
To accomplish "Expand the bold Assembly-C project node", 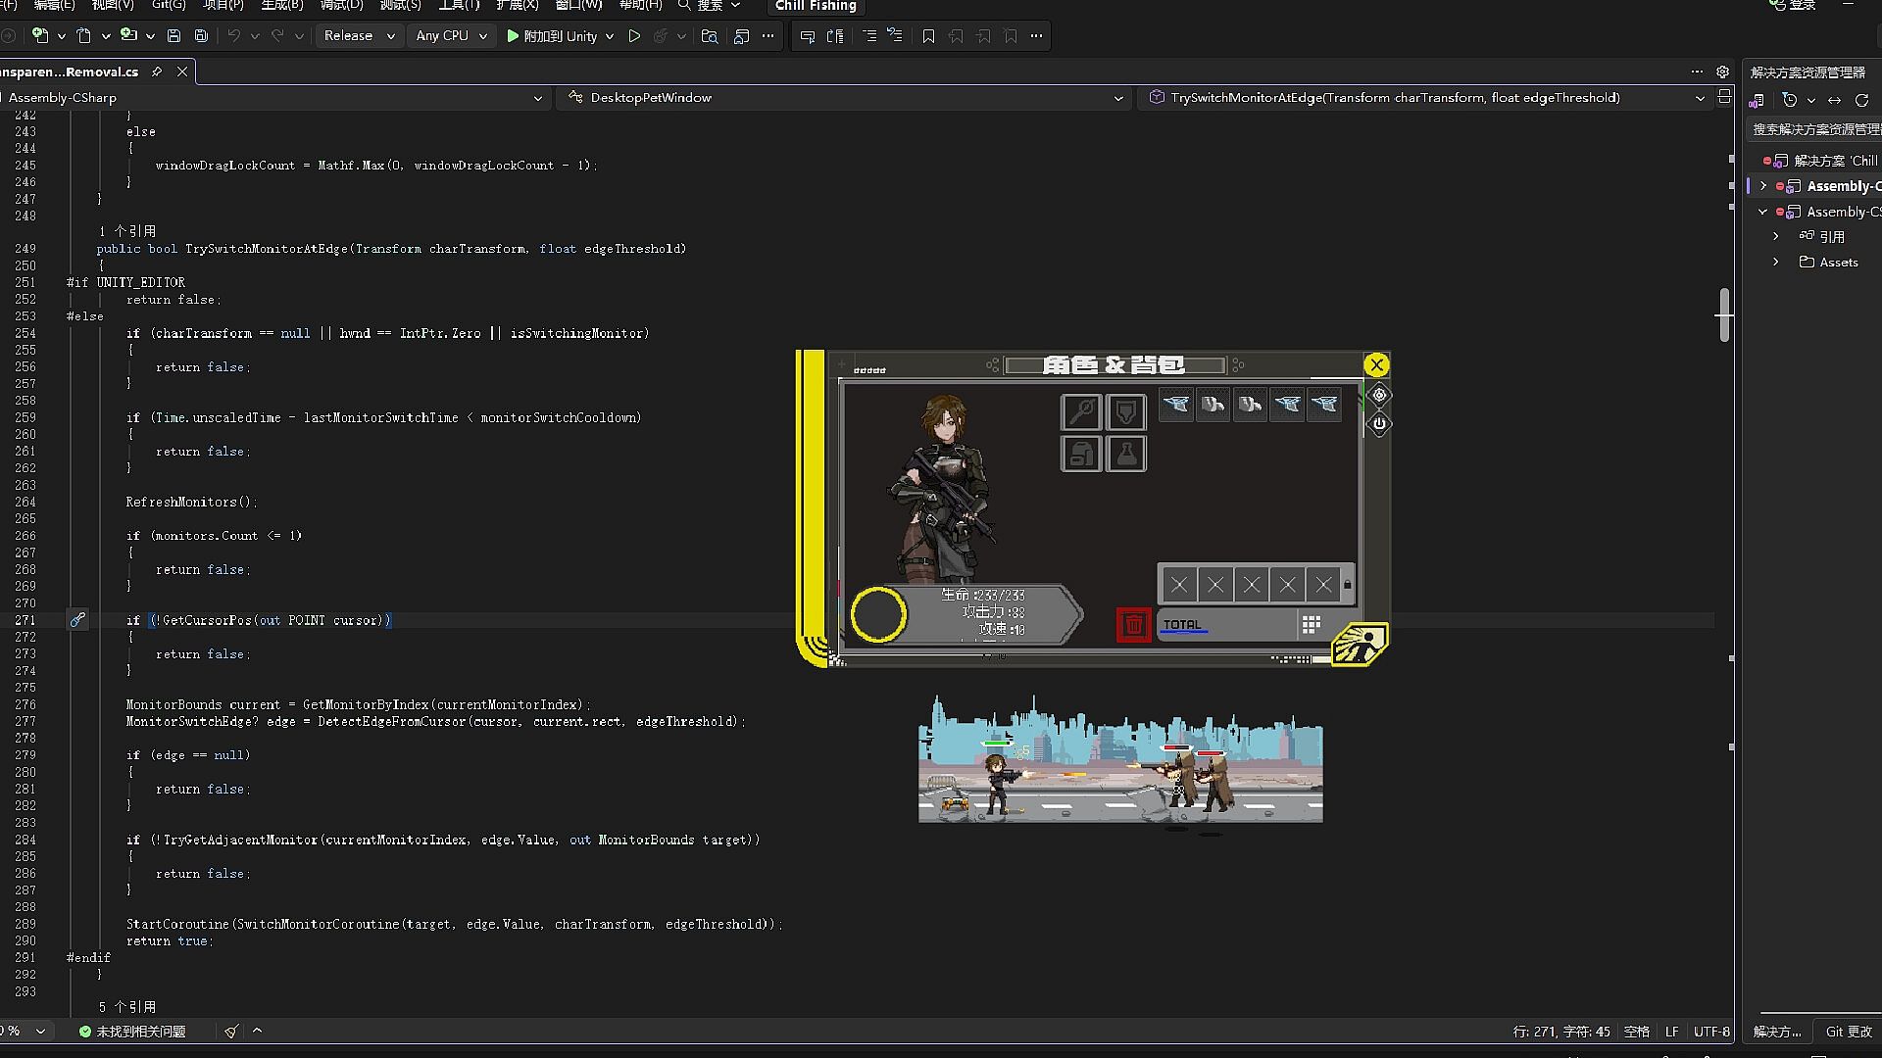I will coord(1763,185).
